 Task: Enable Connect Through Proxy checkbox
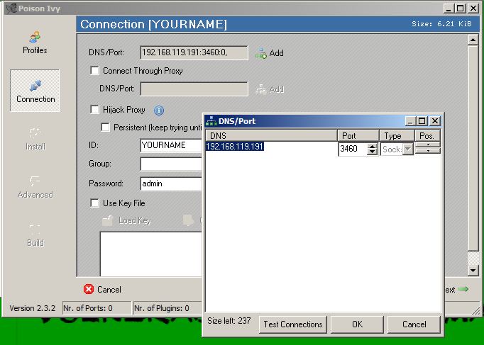coord(95,71)
